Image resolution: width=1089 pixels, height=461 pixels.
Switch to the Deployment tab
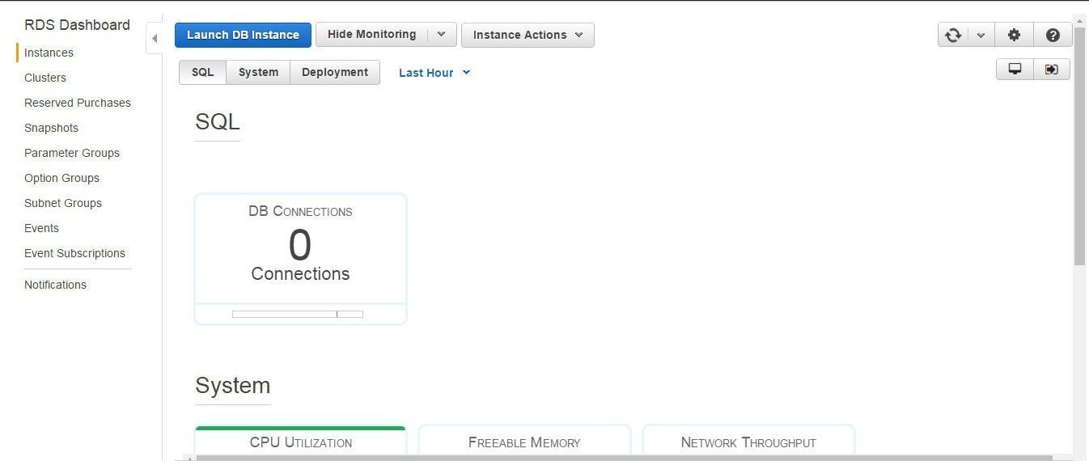(335, 72)
